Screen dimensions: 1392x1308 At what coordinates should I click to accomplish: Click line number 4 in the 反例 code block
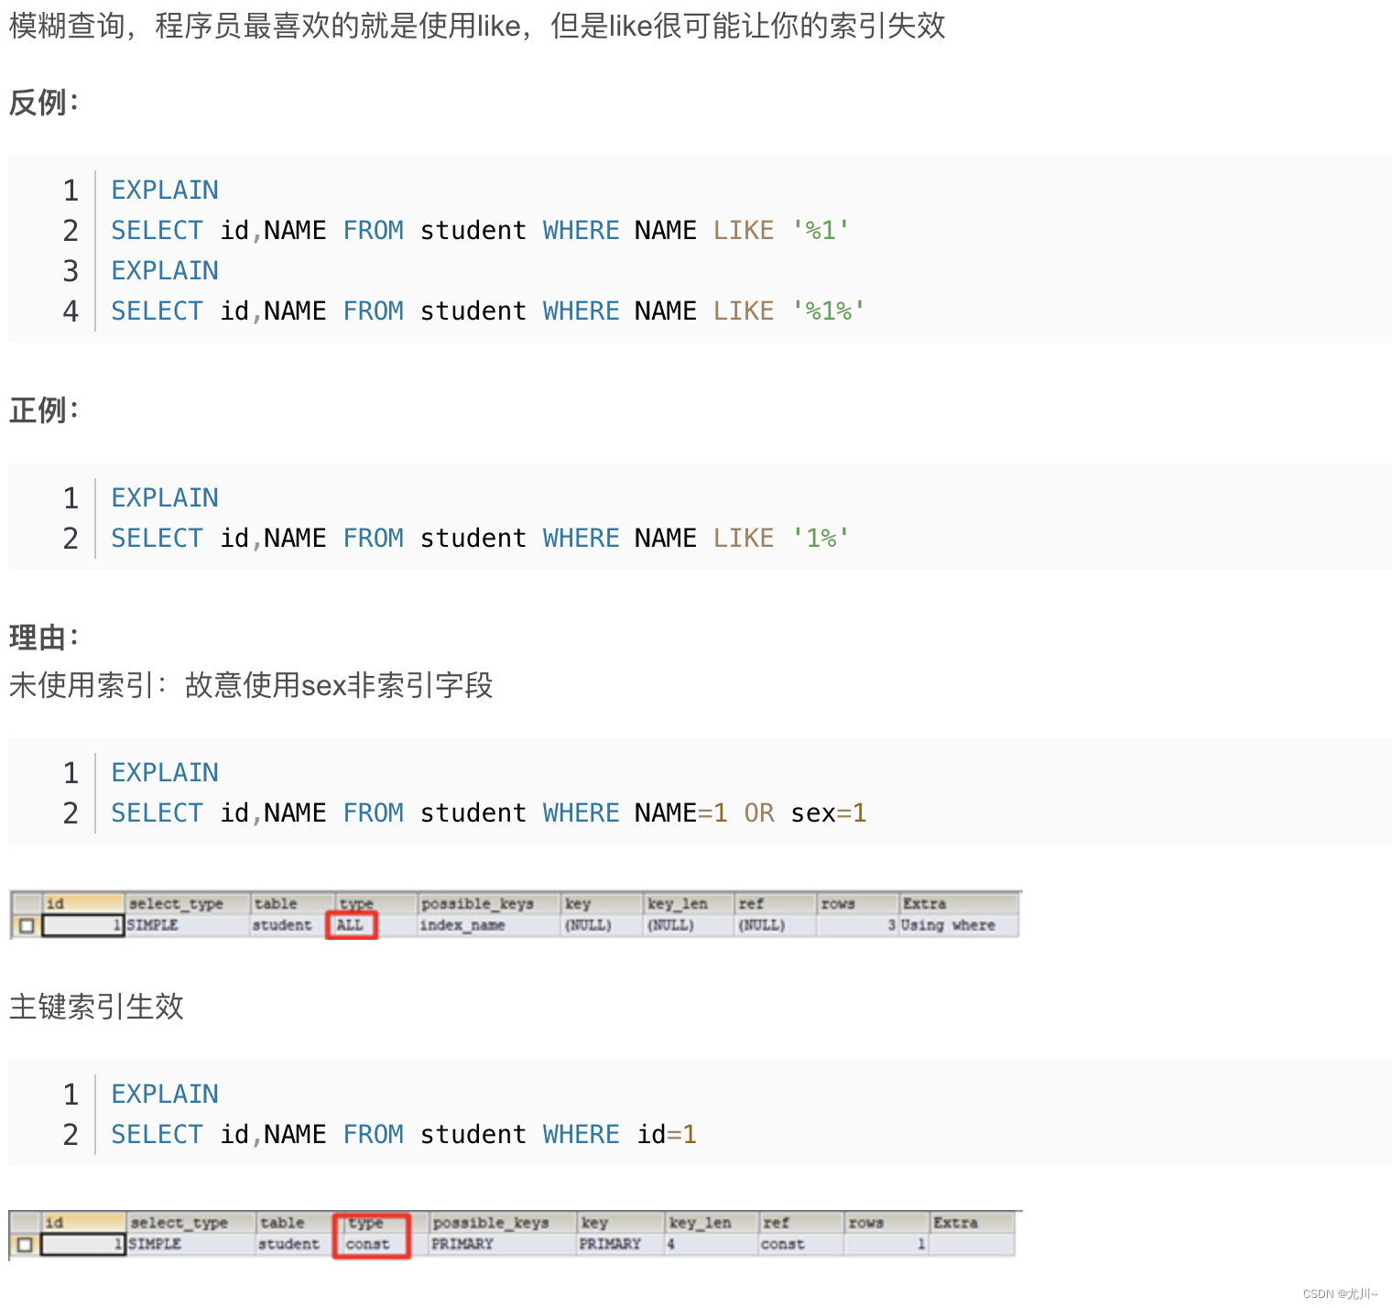coord(71,311)
